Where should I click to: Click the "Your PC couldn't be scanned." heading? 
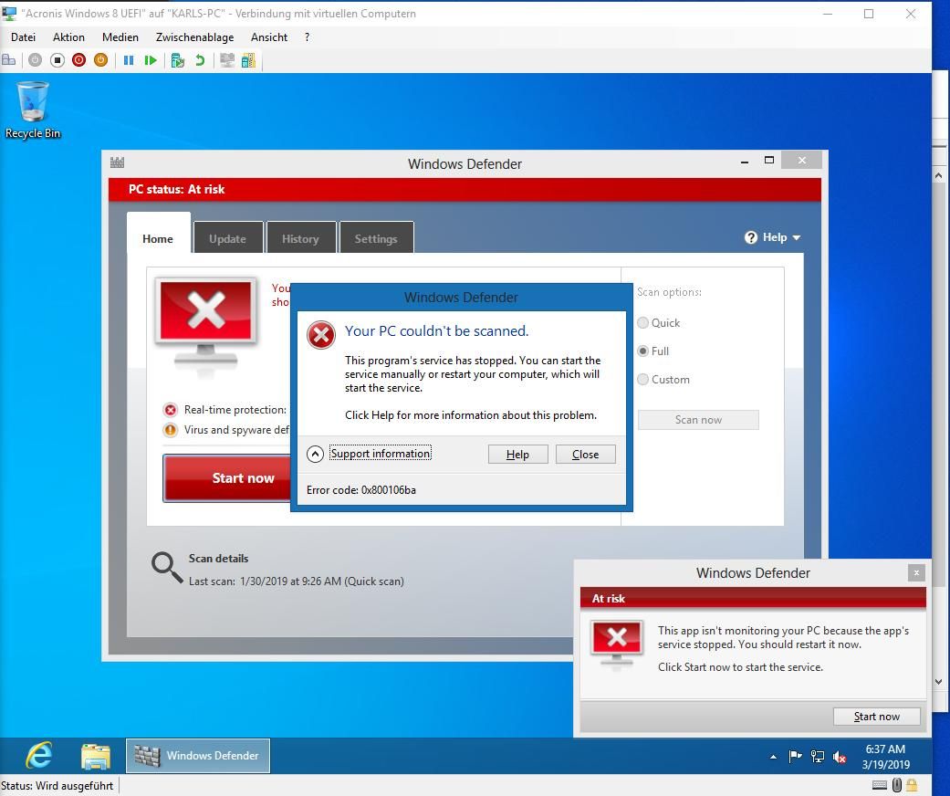[437, 331]
